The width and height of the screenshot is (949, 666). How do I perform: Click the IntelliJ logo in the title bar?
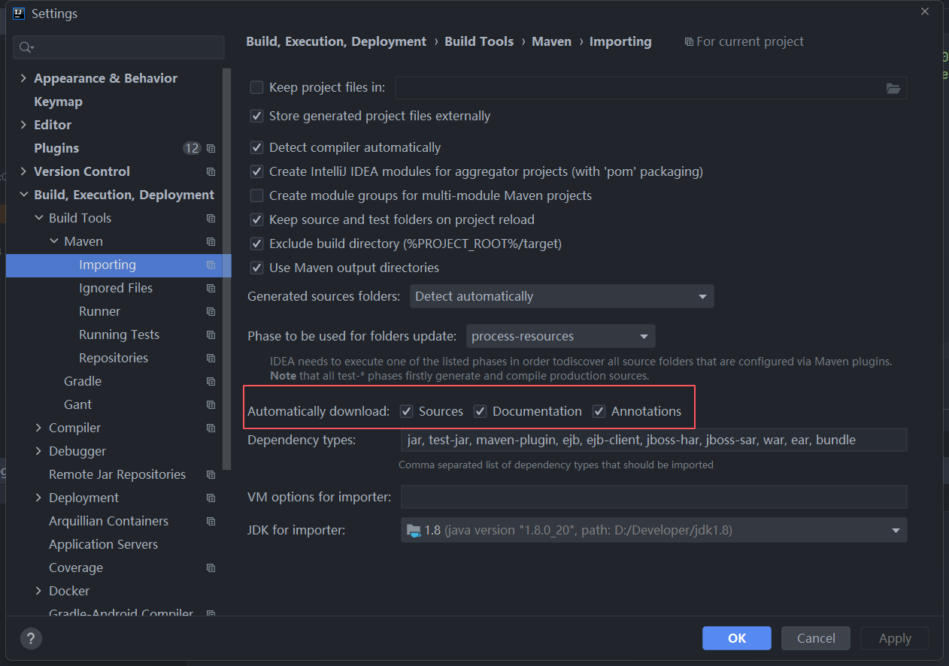[19, 14]
